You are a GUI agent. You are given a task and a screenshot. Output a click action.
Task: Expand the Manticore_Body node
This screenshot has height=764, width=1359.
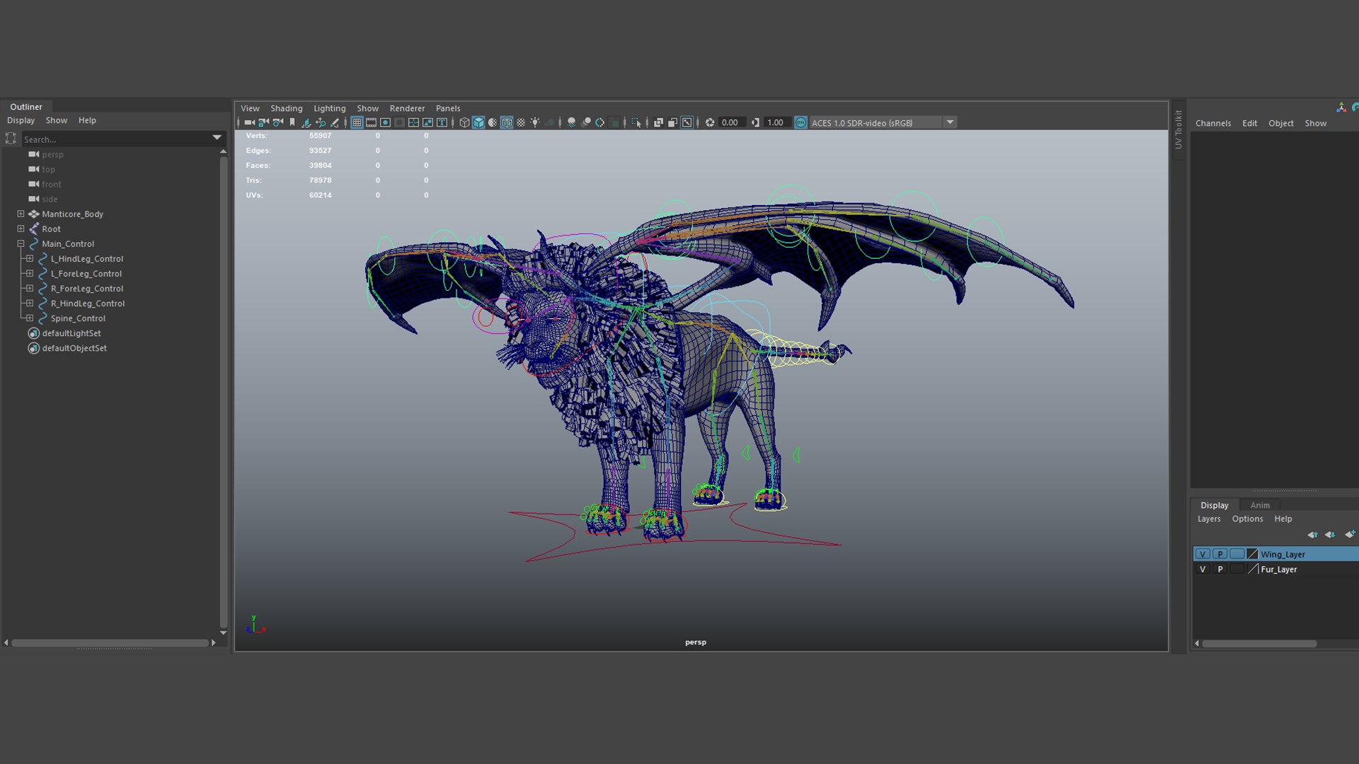[21, 214]
